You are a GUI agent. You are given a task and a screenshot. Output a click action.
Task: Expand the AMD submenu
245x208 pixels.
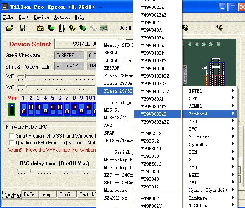point(210,167)
